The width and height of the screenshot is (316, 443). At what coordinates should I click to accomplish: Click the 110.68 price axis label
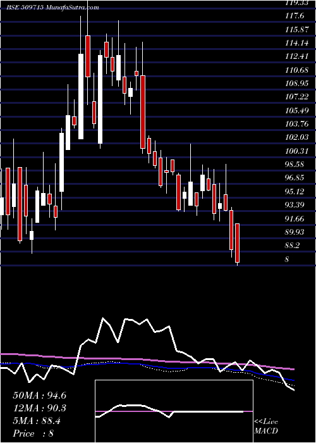coord(296,70)
